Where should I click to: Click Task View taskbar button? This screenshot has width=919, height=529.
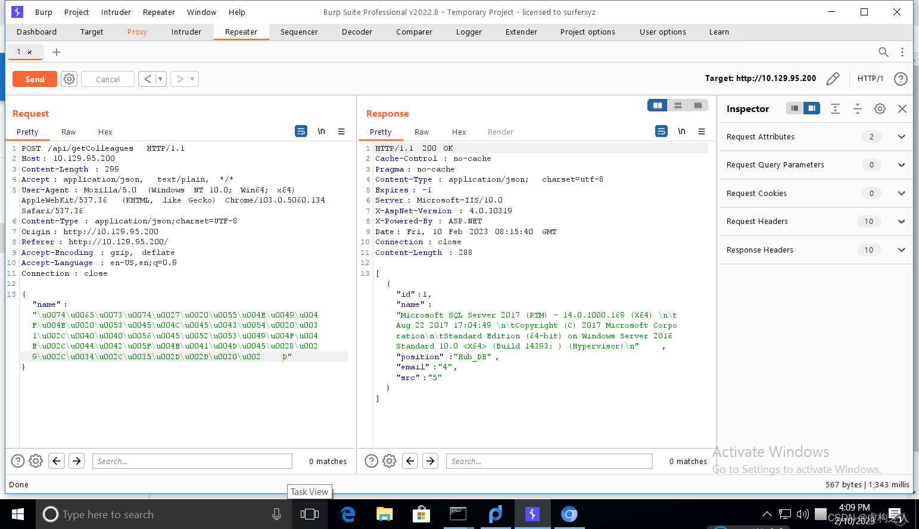(310, 514)
